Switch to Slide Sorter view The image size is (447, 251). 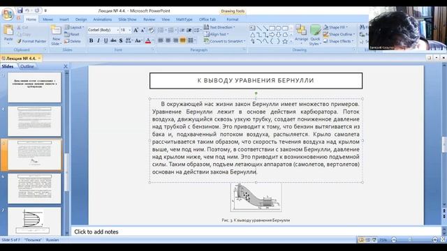(367, 240)
